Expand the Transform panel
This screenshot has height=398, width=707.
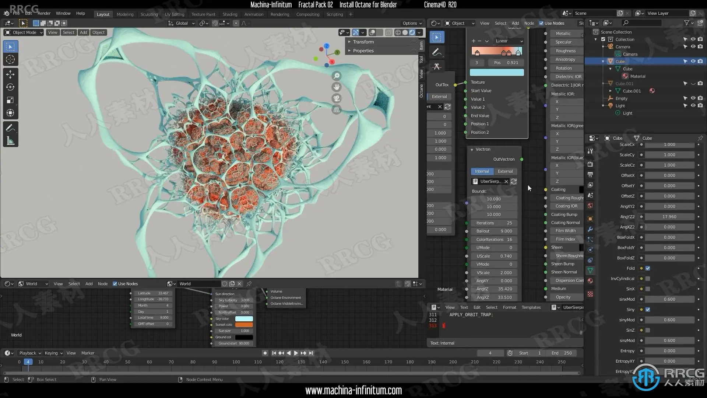[363, 42]
